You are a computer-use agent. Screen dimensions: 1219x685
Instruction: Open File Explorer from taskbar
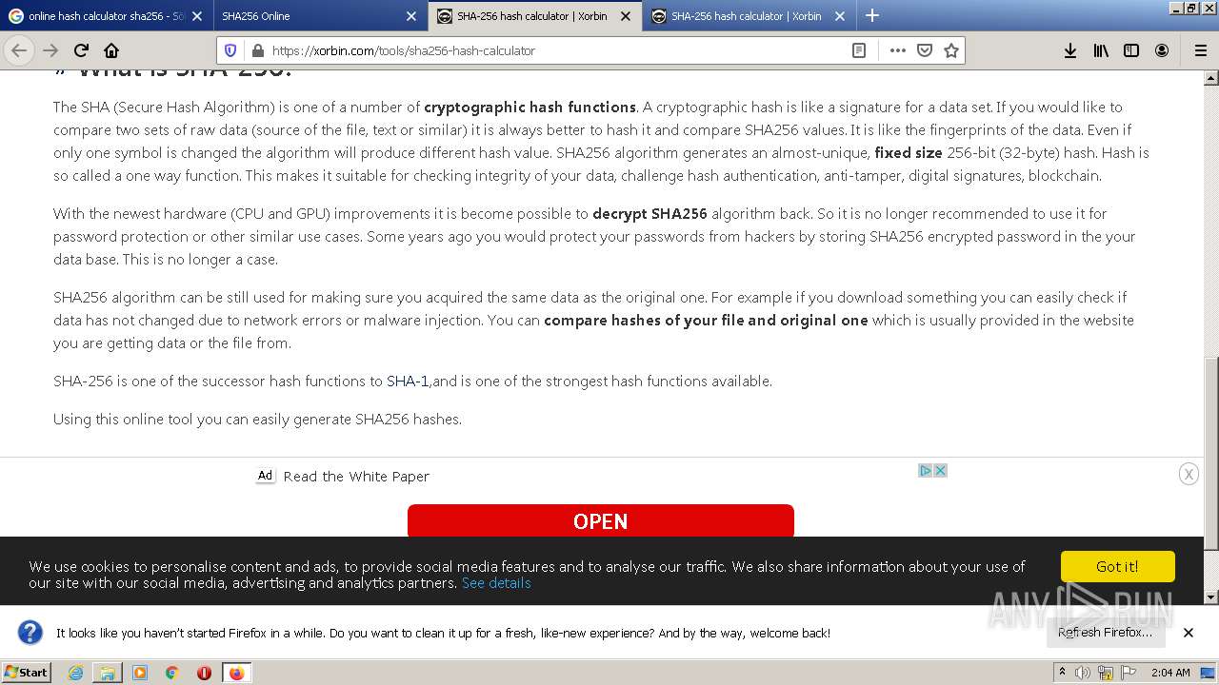tap(108, 673)
